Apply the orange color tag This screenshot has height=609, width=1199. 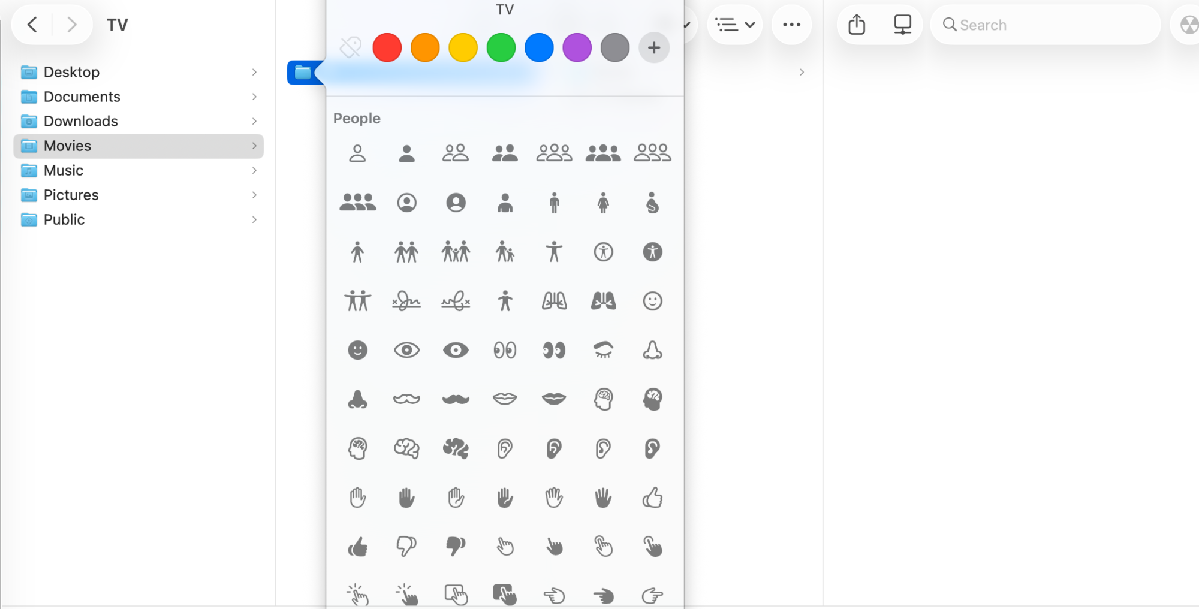tap(425, 47)
